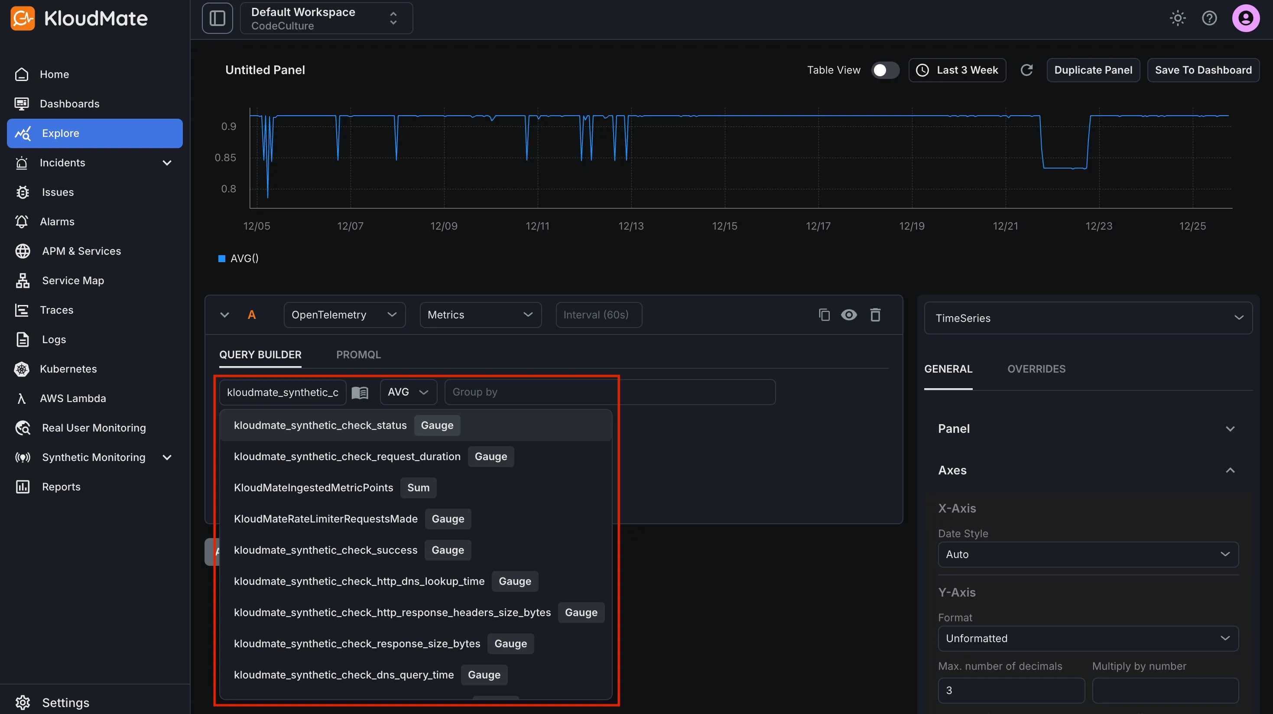Click Save To Dashboard button
The image size is (1273, 714).
[1203, 70]
